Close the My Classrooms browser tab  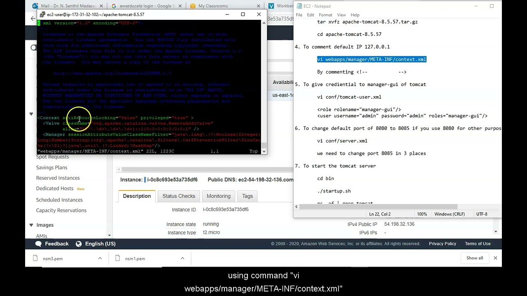259,6
